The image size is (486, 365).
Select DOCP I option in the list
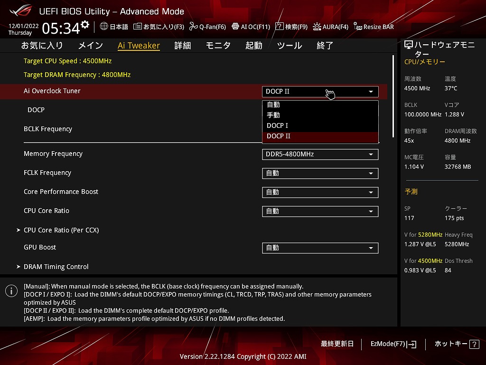(320, 125)
